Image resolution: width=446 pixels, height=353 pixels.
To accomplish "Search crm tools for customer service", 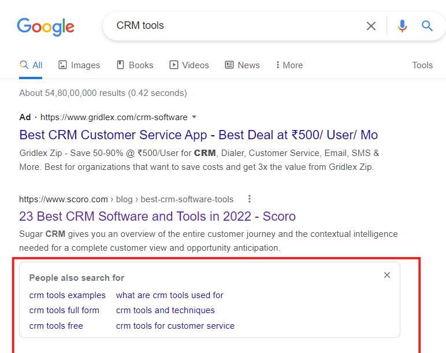I will point(175,326).
